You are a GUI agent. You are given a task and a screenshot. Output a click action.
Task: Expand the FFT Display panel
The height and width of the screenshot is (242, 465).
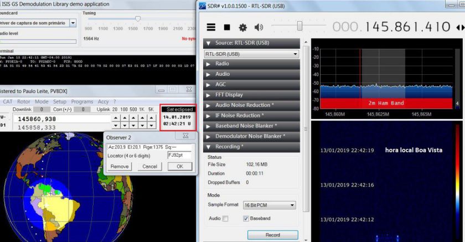251,95
